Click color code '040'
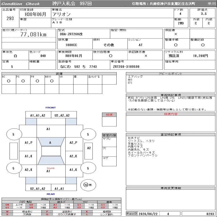The width and height of the screenshot is (217, 217). [x=43, y=56]
